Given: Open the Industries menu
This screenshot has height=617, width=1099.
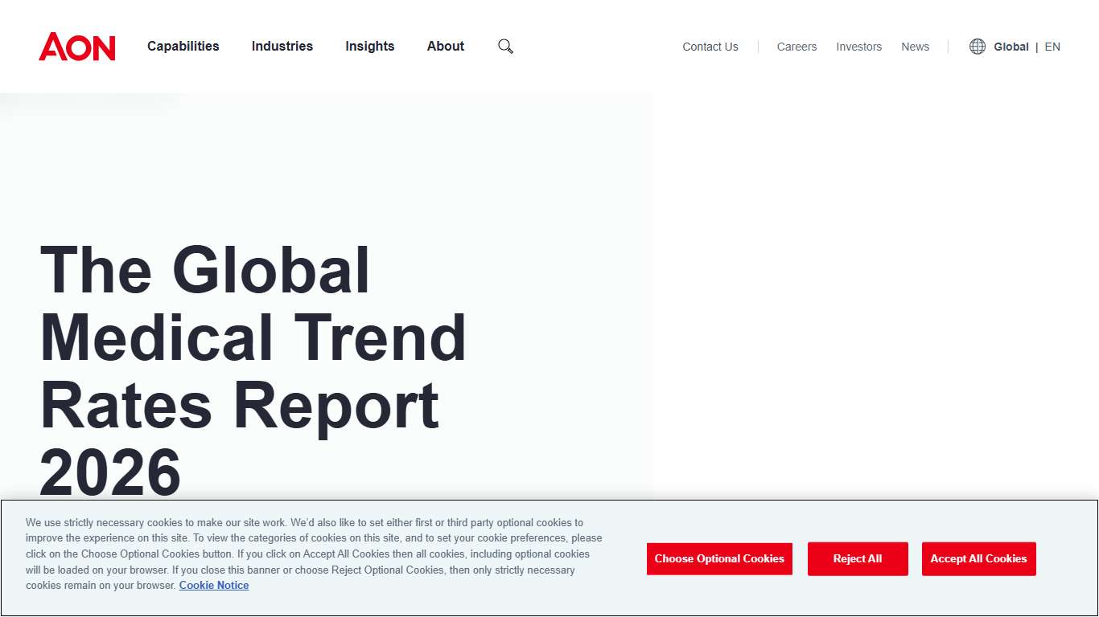Looking at the screenshot, I should point(282,46).
